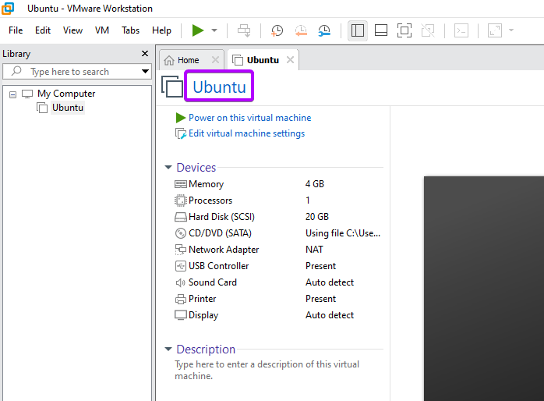
Task: Open the Help menu
Action: tap(161, 30)
